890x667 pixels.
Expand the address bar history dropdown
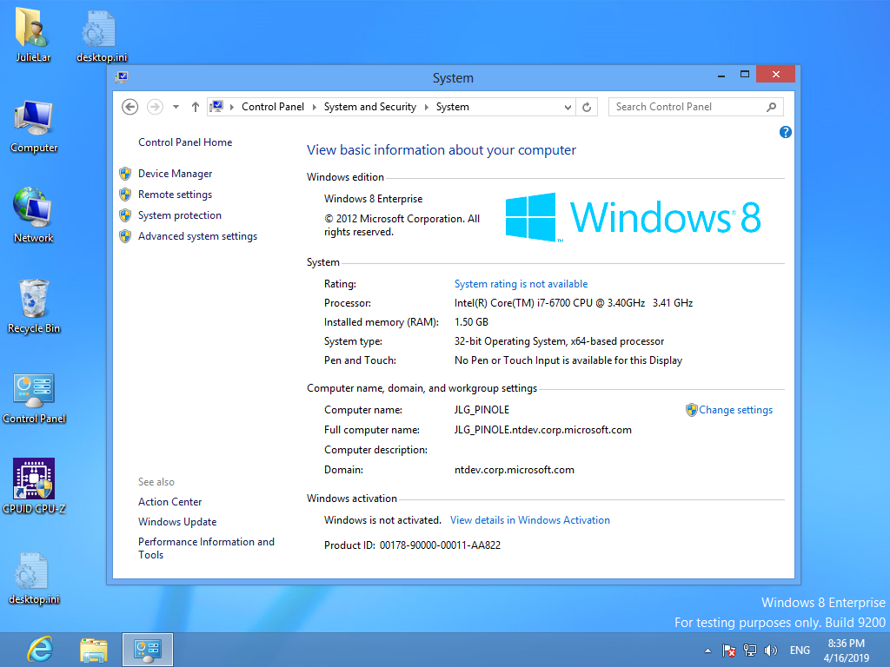567,107
